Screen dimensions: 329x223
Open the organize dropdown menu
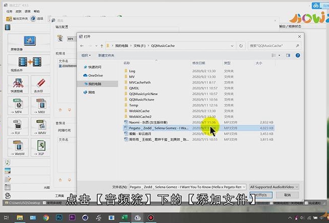(86, 55)
